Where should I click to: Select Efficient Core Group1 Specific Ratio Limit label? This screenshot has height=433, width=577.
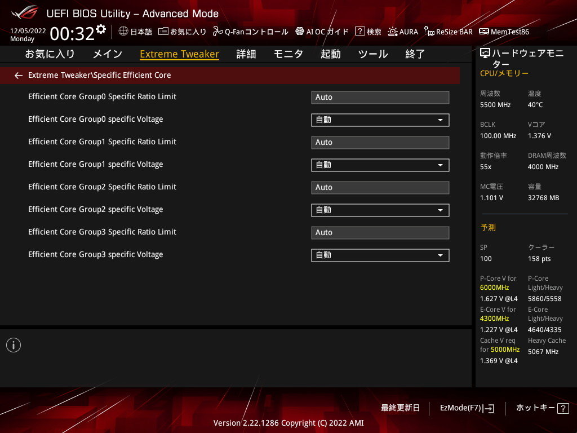coord(103,142)
